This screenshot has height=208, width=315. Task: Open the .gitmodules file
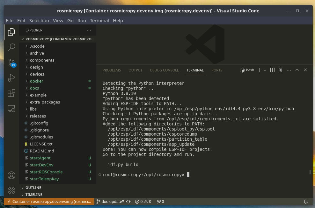coord(58,137)
